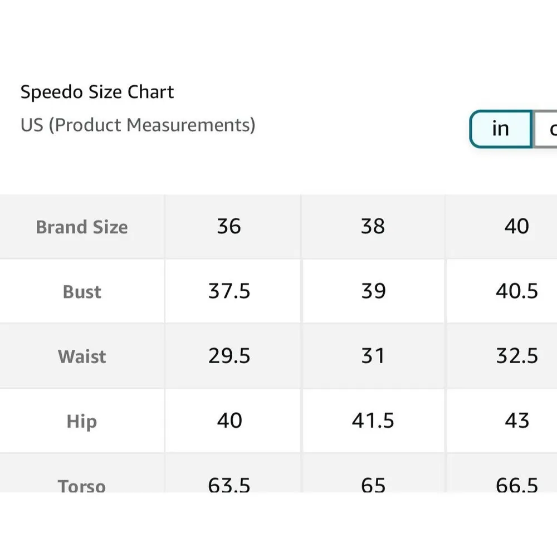Select the Hip row header
Viewport: 557px width, 557px height.
click(x=82, y=421)
